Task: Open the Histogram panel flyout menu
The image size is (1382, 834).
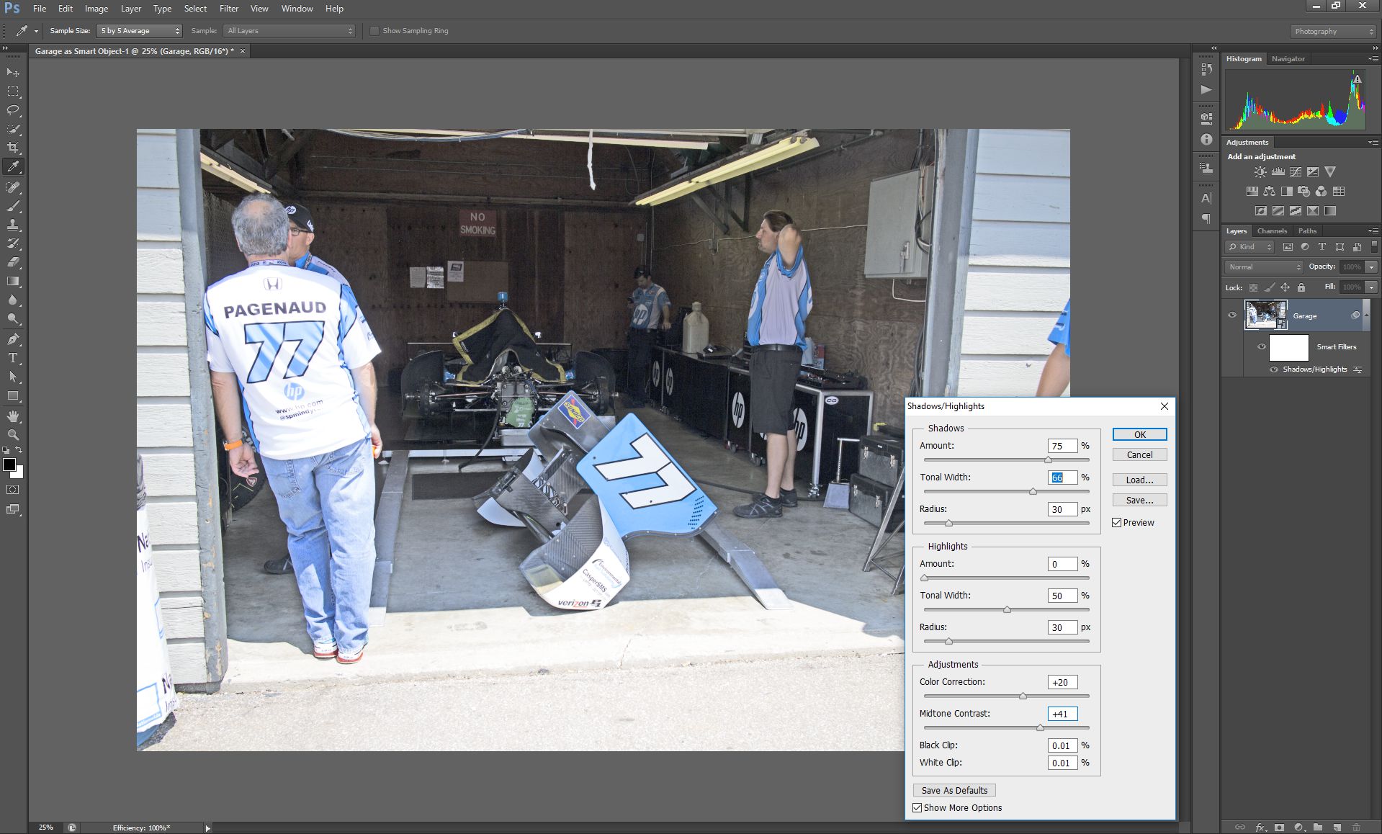Action: [1373, 59]
